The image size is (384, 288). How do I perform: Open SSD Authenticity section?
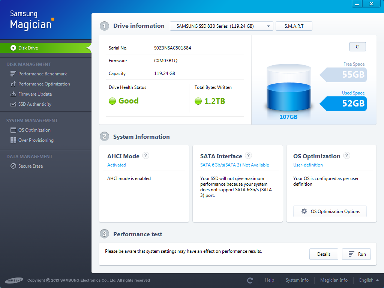[35, 104]
